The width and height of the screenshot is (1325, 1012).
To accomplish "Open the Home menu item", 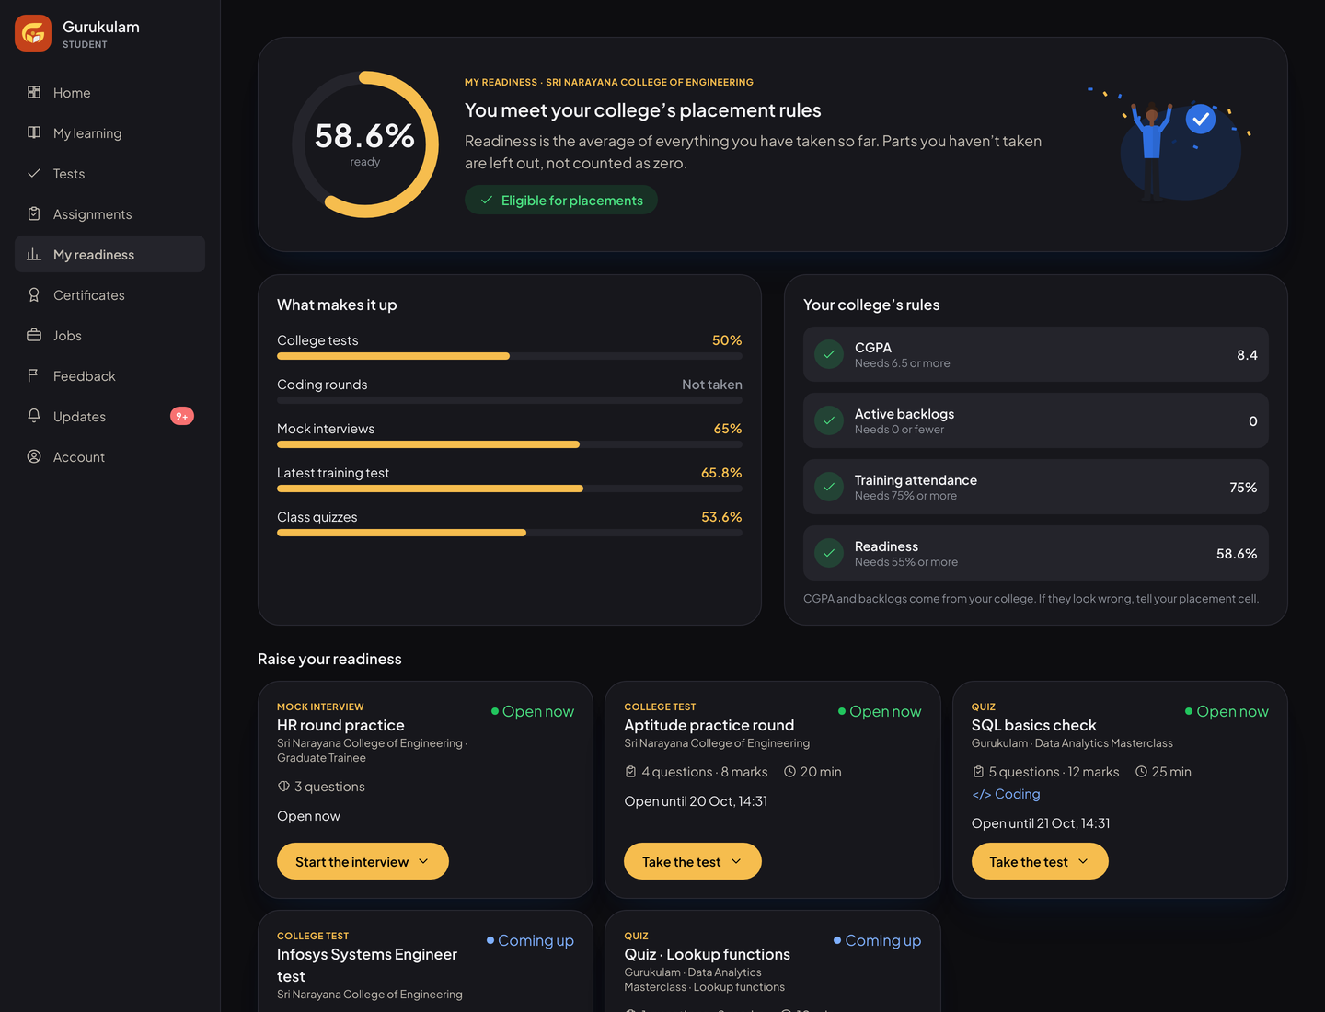I will pos(109,92).
